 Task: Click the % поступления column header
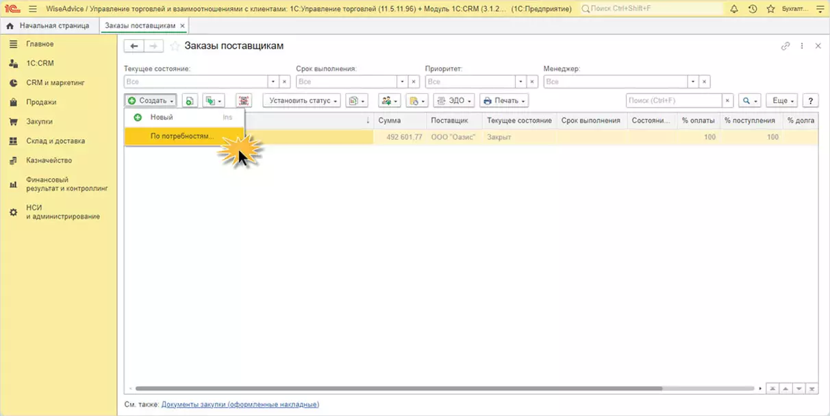click(751, 120)
